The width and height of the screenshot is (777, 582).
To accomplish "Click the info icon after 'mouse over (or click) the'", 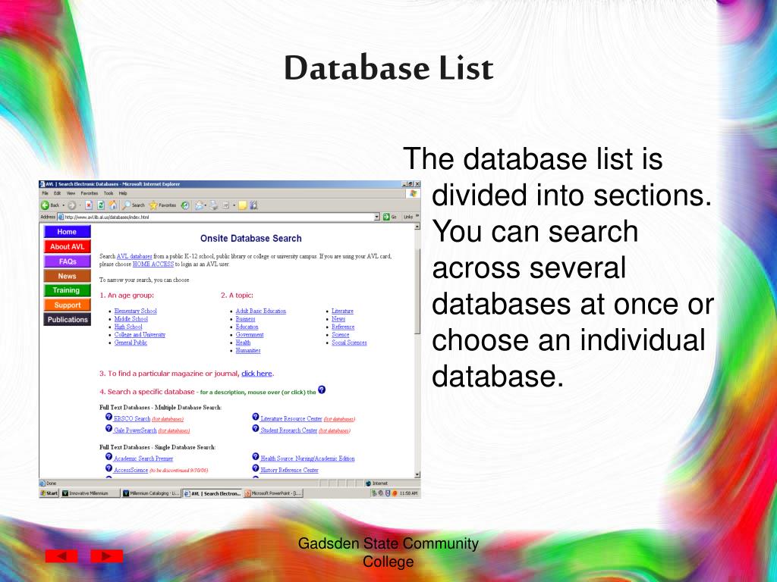I will 322,390.
